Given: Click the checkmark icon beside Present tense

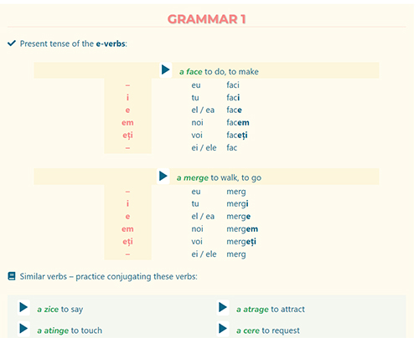Looking at the screenshot, I should tap(12, 44).
